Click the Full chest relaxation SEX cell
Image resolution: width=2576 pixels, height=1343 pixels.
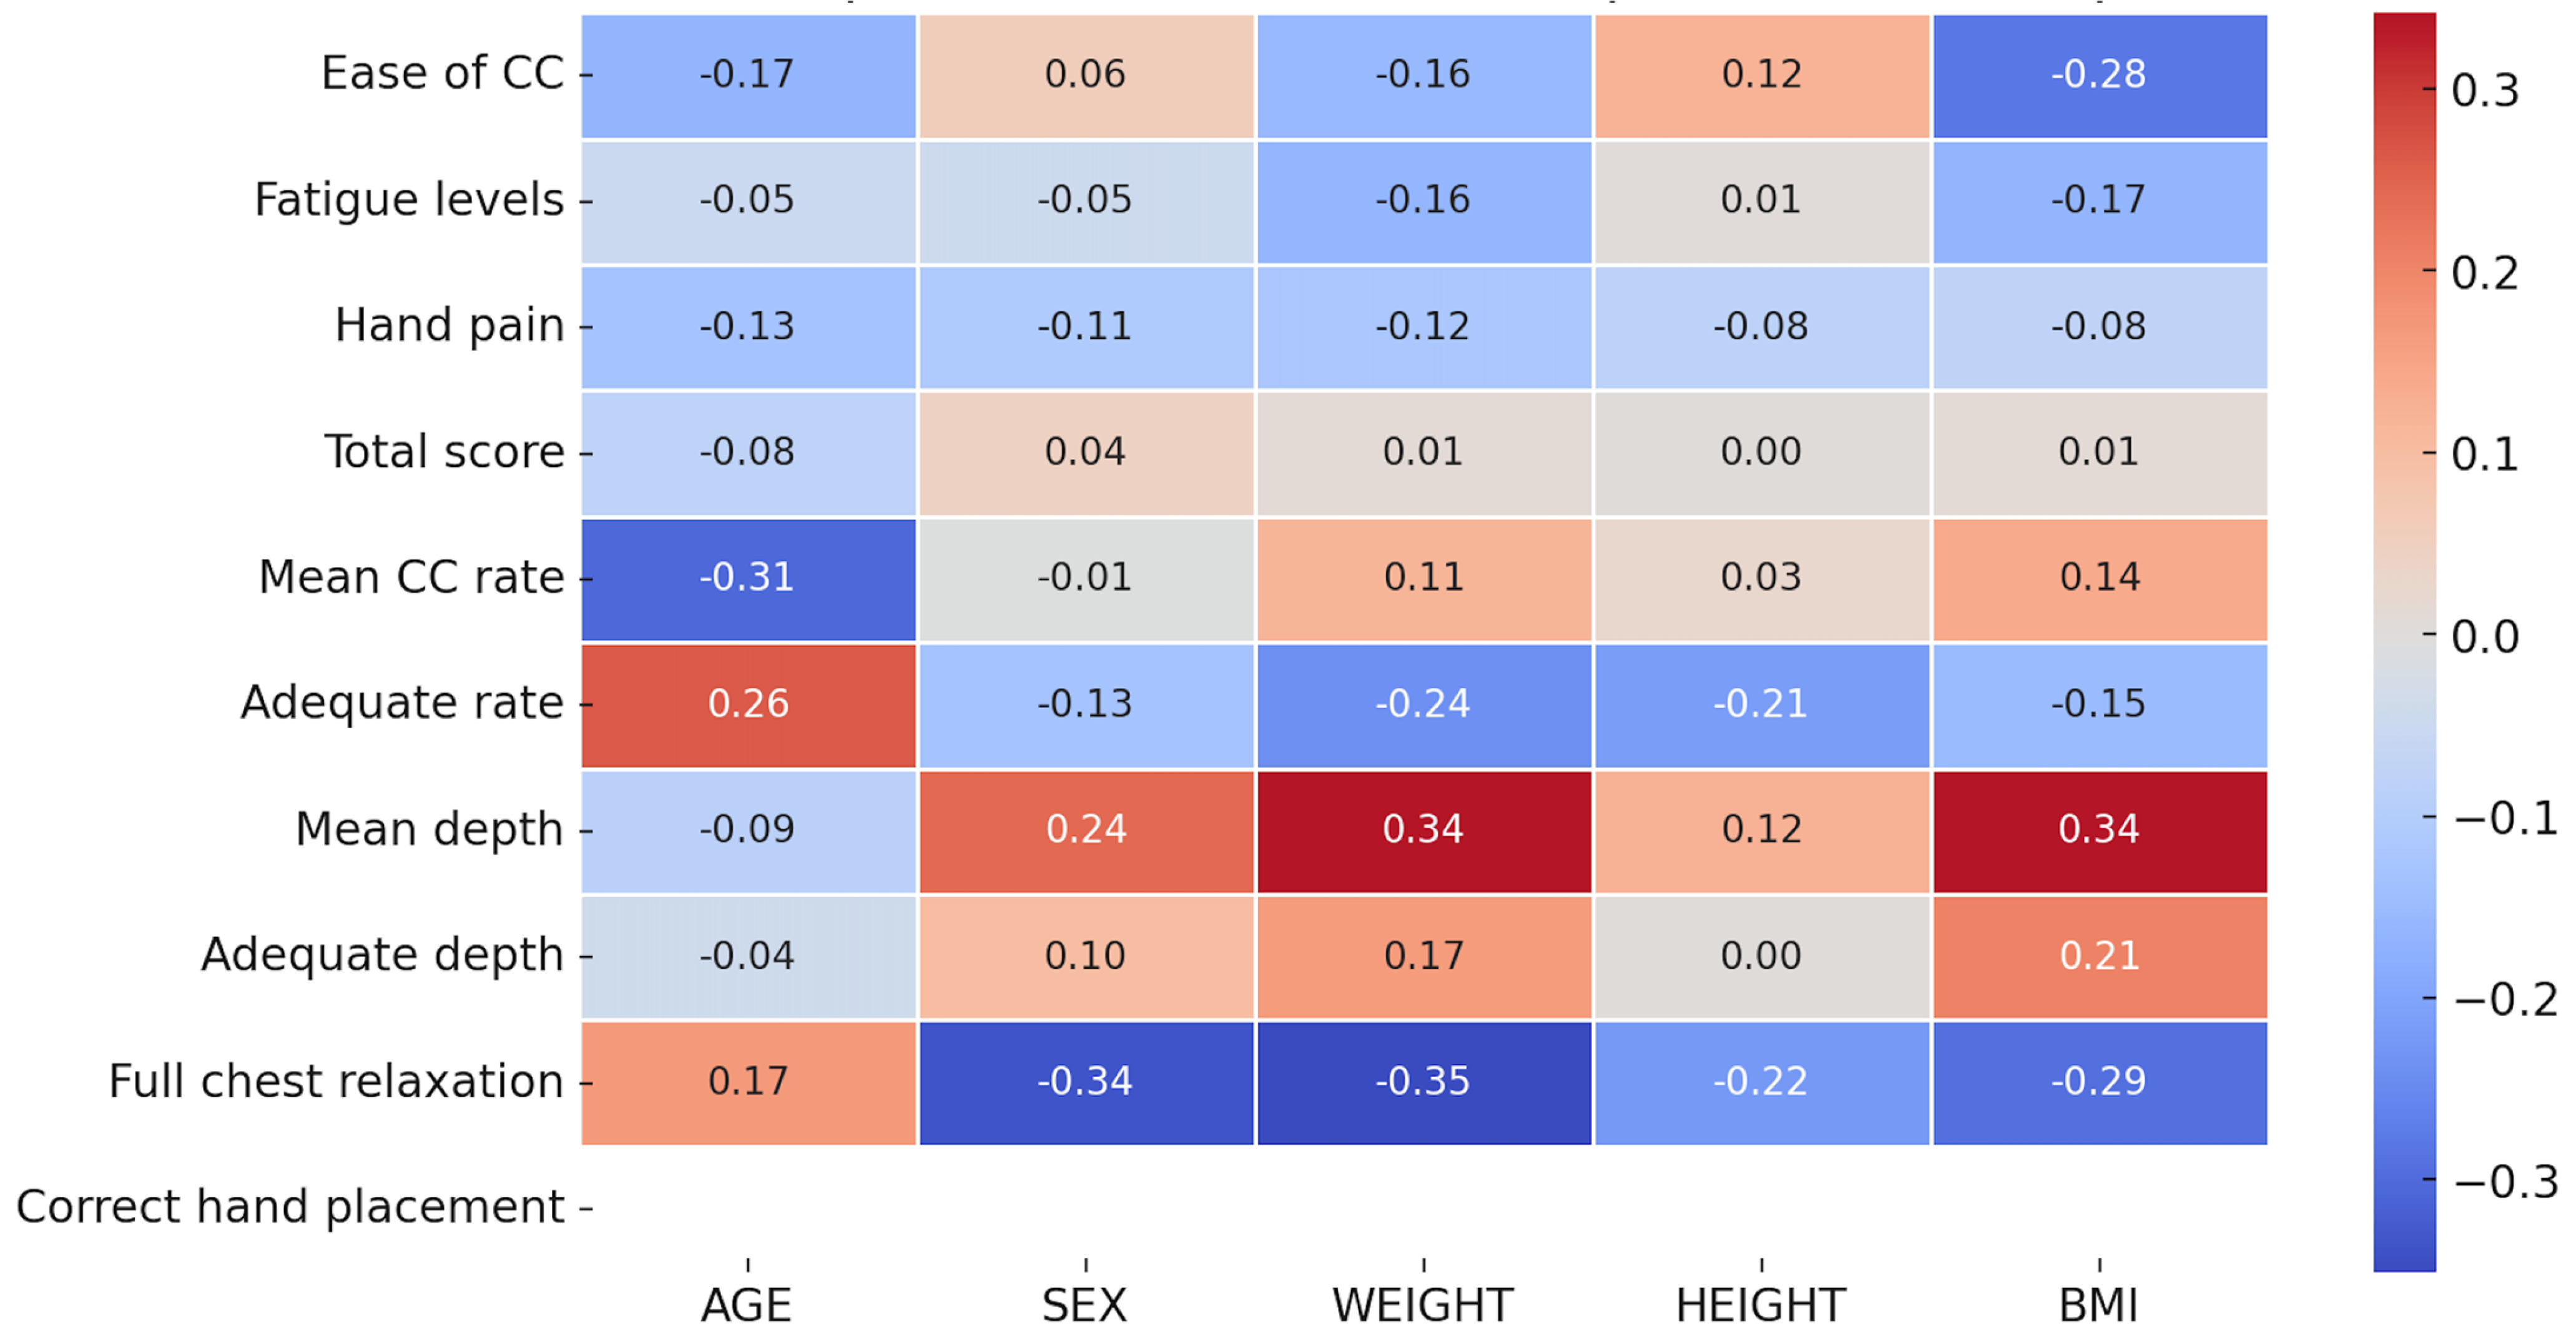coord(1086,1081)
